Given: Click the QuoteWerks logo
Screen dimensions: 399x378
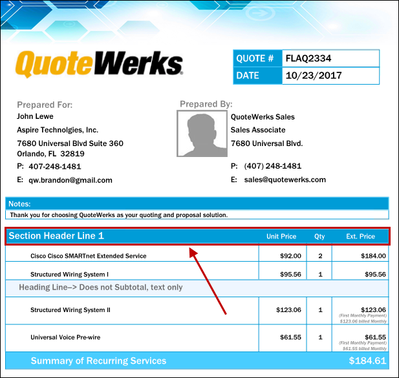Looking at the screenshot, I should (x=98, y=65).
